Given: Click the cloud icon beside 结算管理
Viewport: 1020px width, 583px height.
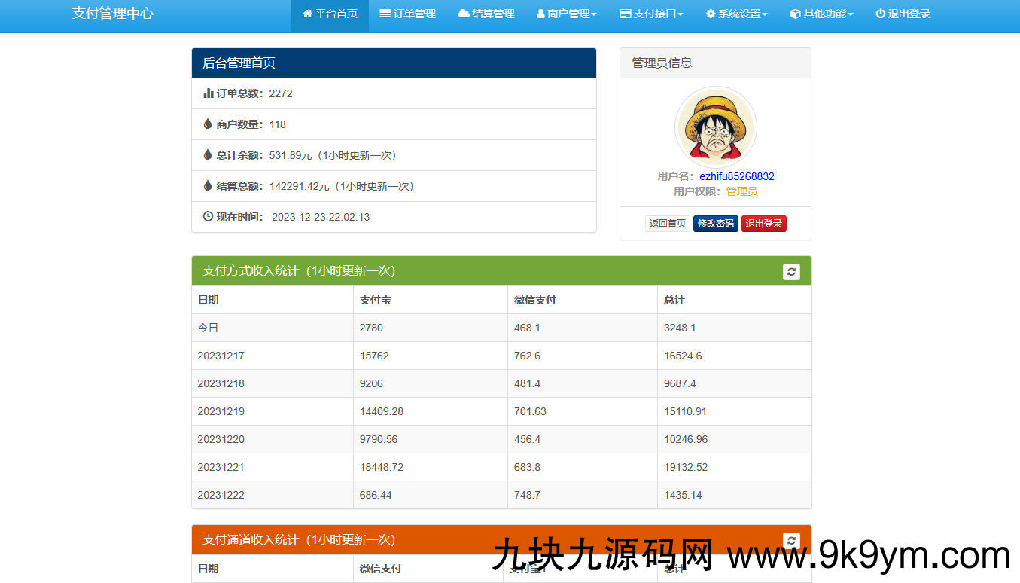Looking at the screenshot, I should click(463, 14).
